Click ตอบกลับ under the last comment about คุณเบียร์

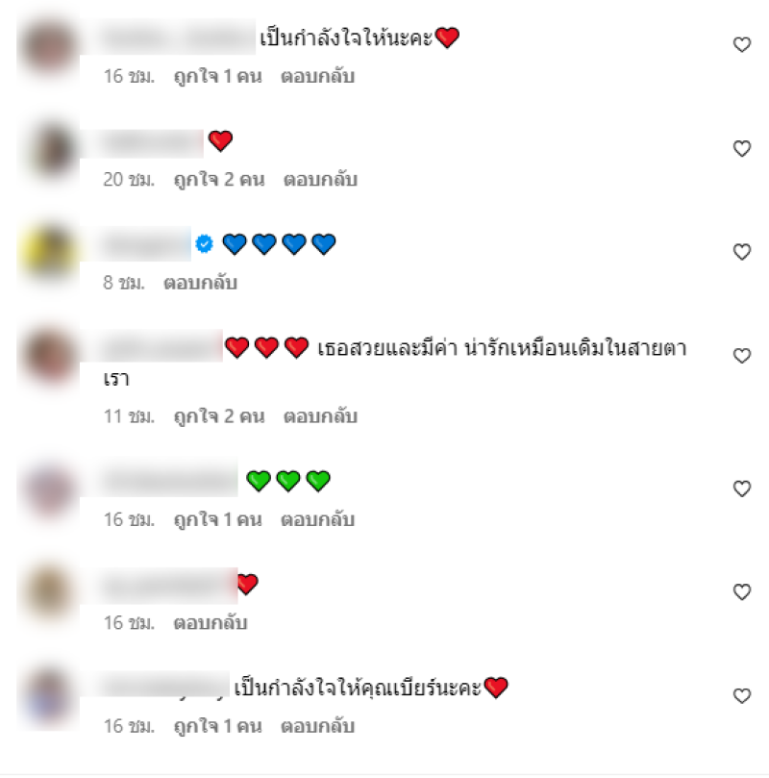click(x=318, y=726)
